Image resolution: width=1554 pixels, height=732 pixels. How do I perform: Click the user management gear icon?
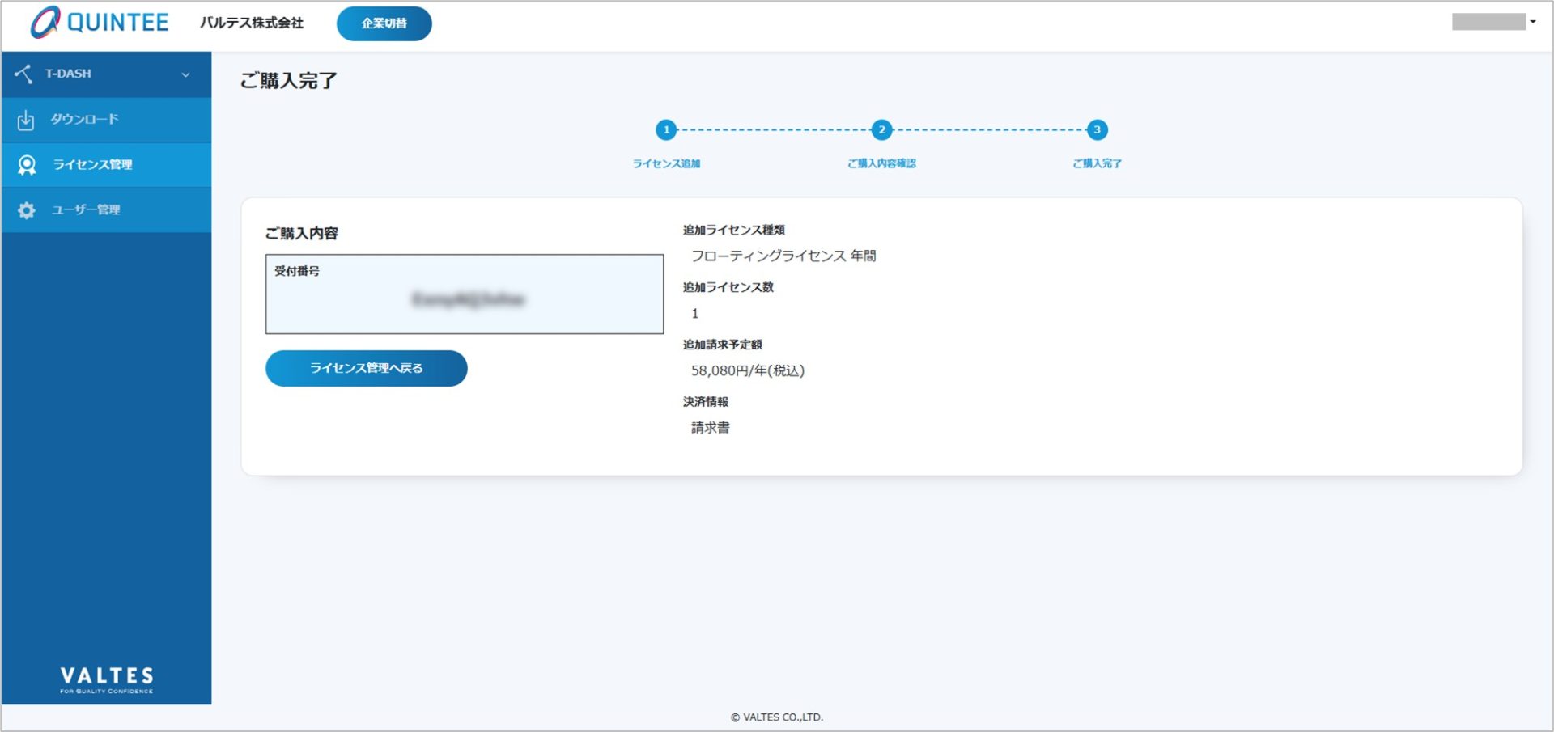(27, 210)
